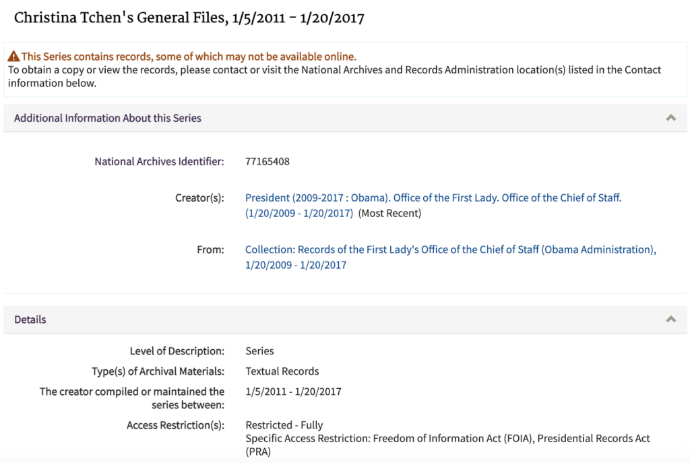Click the 'This Series contains records' warning text

pos(189,57)
